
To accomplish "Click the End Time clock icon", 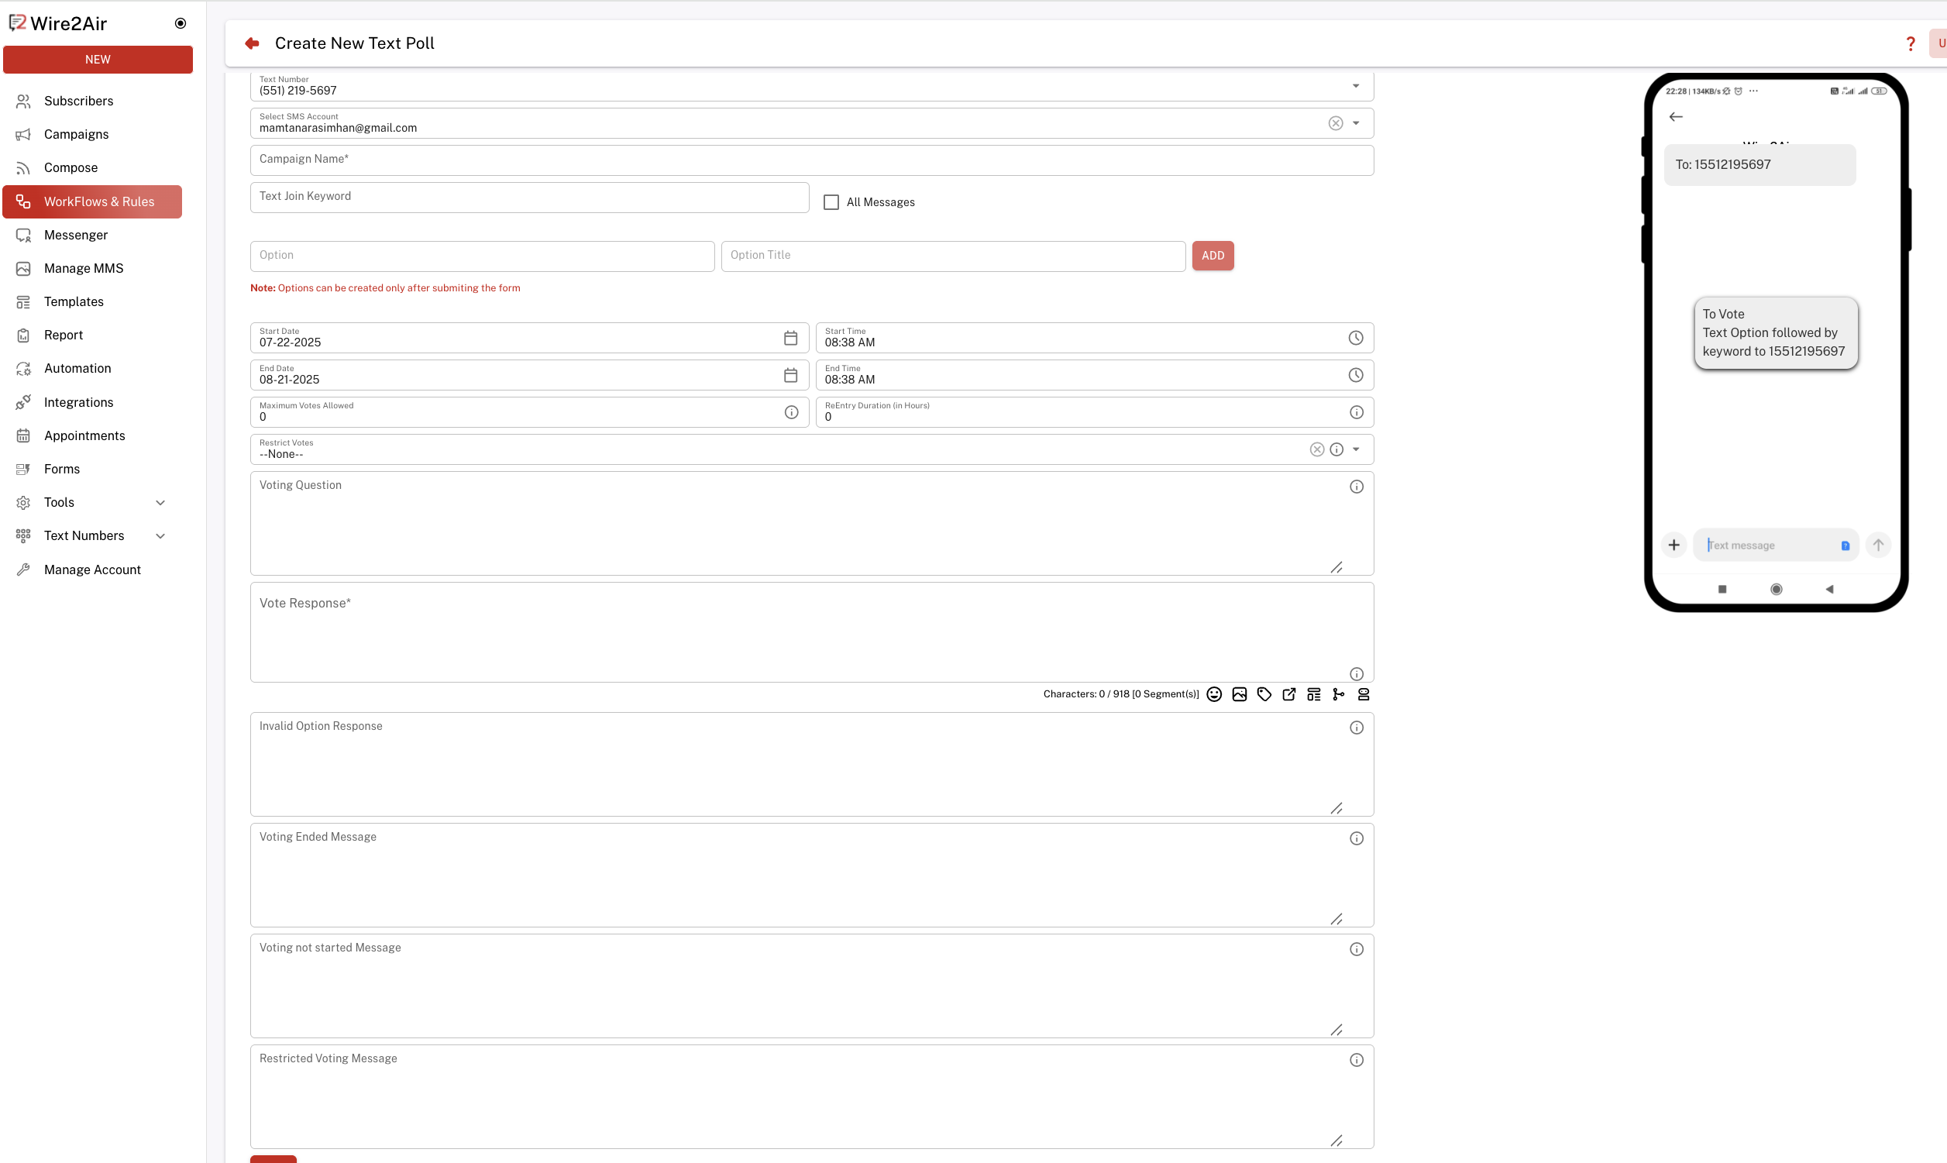I will tap(1355, 375).
